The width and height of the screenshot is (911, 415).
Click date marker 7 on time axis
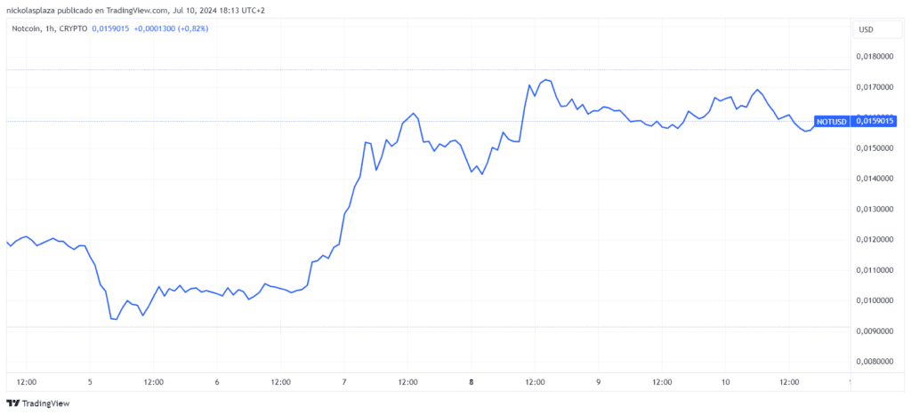coord(344,382)
